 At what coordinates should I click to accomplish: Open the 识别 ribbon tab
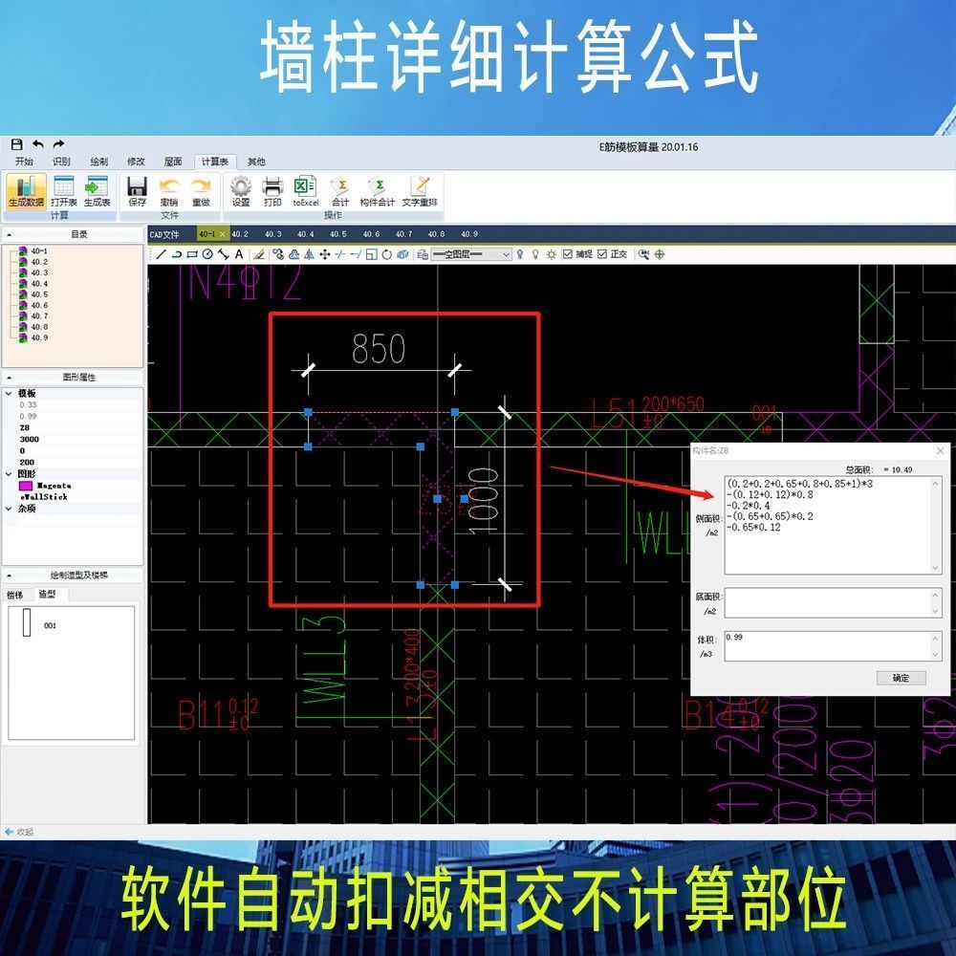(61, 162)
